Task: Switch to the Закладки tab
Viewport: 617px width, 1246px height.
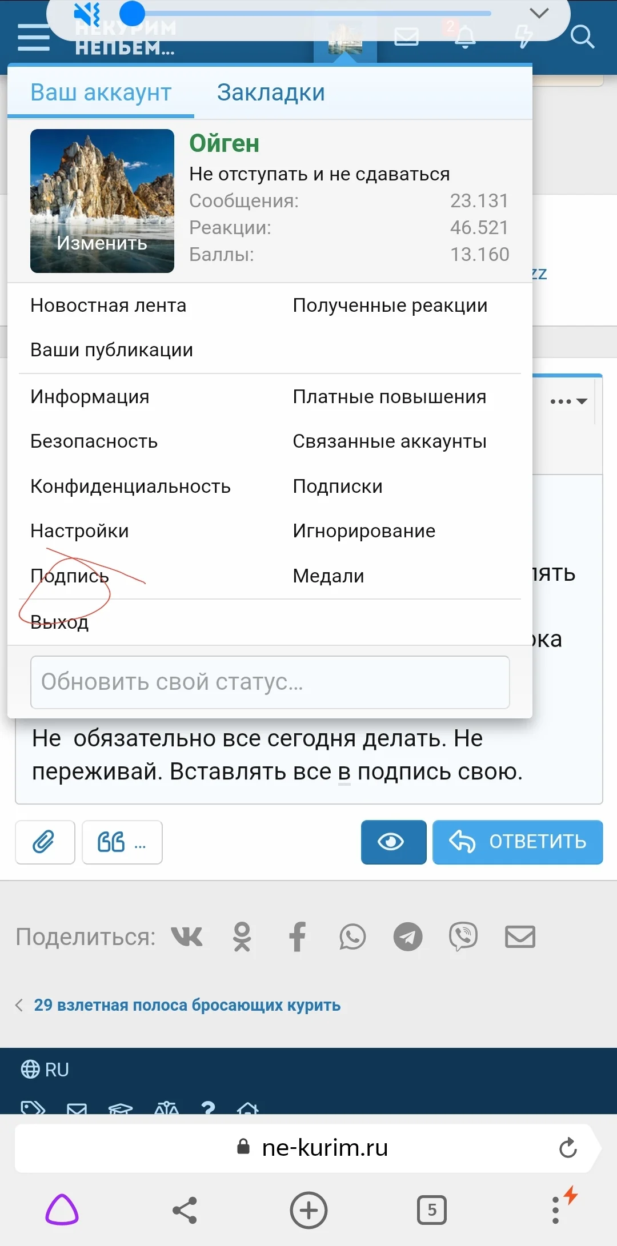Action: (271, 93)
